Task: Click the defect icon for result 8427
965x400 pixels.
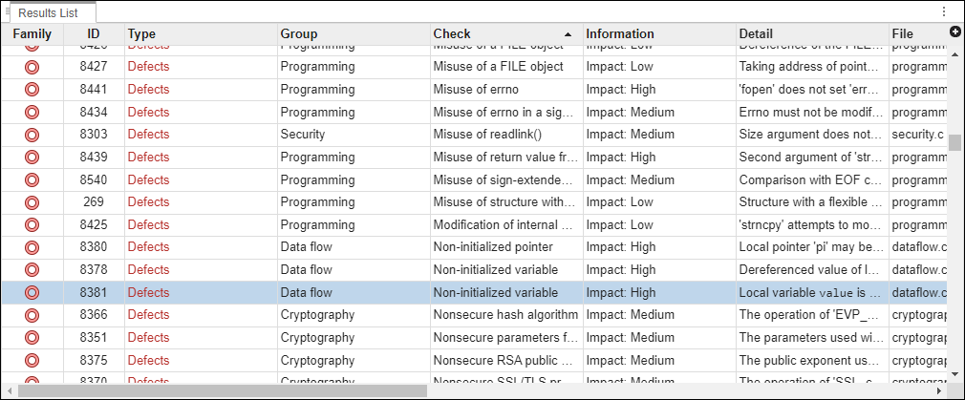Action: pos(32,67)
